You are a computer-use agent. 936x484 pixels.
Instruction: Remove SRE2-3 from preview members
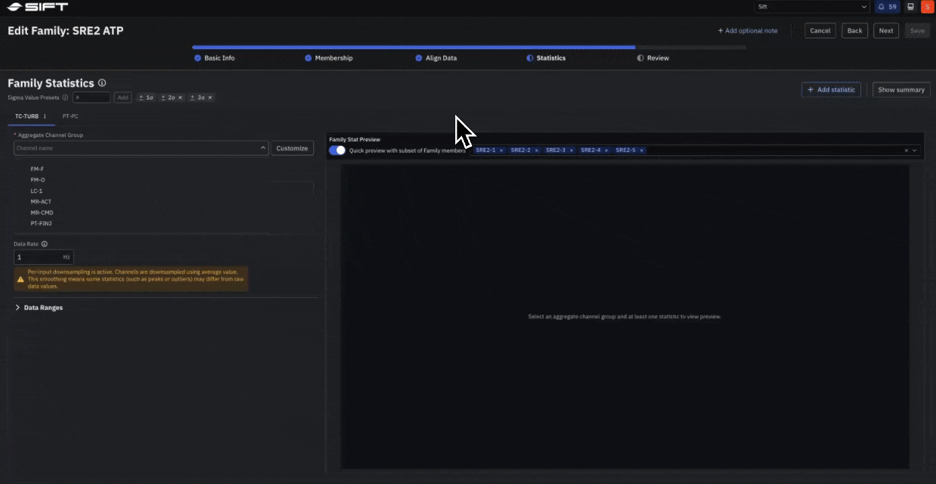click(572, 151)
